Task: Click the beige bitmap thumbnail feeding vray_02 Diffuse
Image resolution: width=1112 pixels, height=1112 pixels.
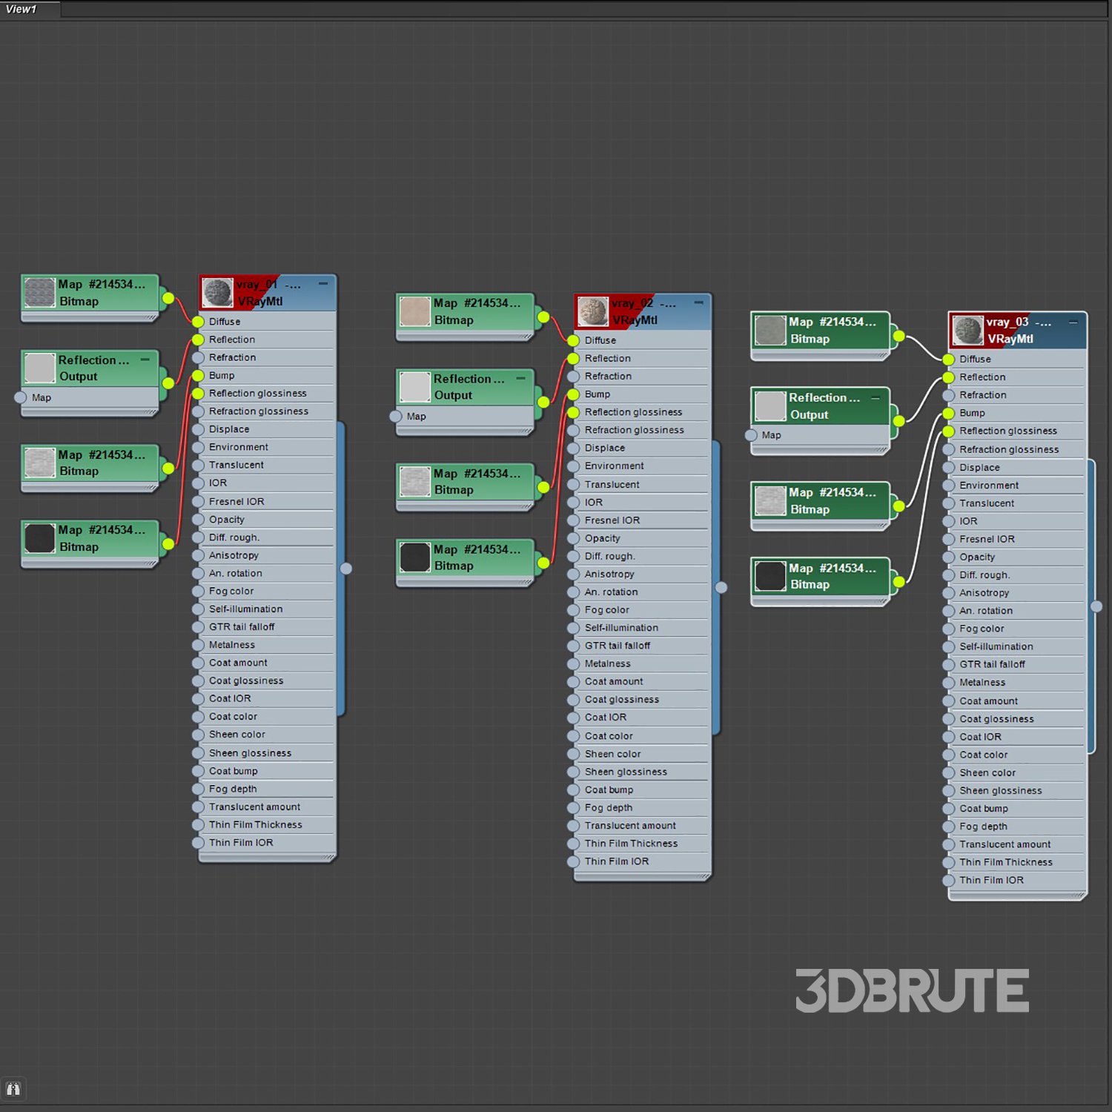Action: [415, 311]
